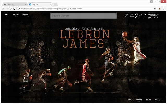Screen dimensions: 167x104
Task: Select the New Tab tab
Action: (x=40, y=4)
